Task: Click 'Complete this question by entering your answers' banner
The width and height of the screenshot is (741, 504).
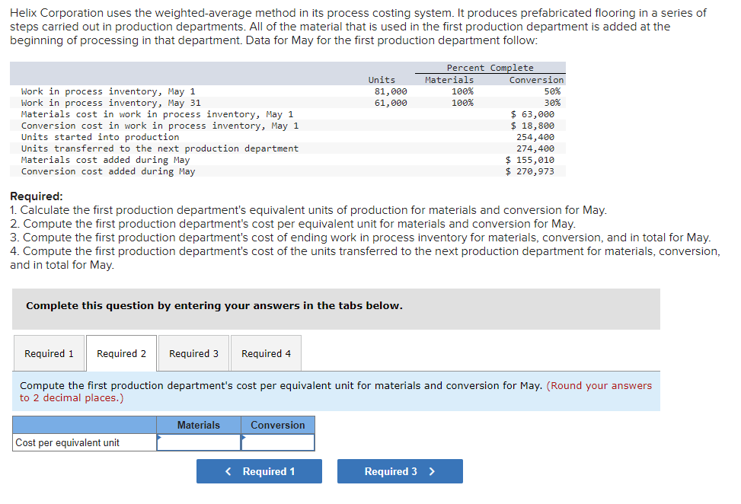Action: (x=336, y=309)
